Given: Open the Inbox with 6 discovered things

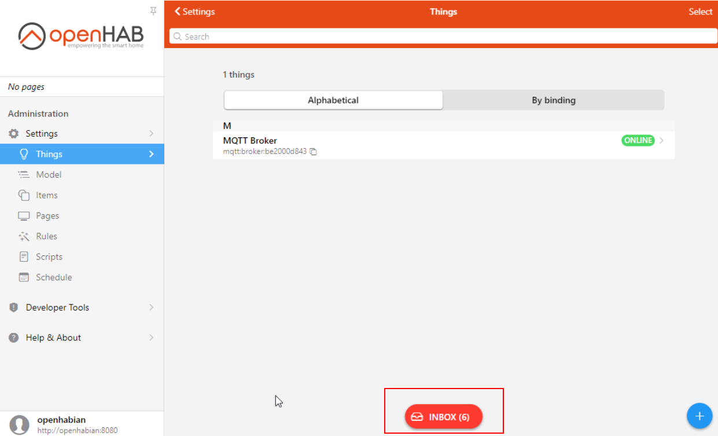Looking at the screenshot, I should [444, 416].
